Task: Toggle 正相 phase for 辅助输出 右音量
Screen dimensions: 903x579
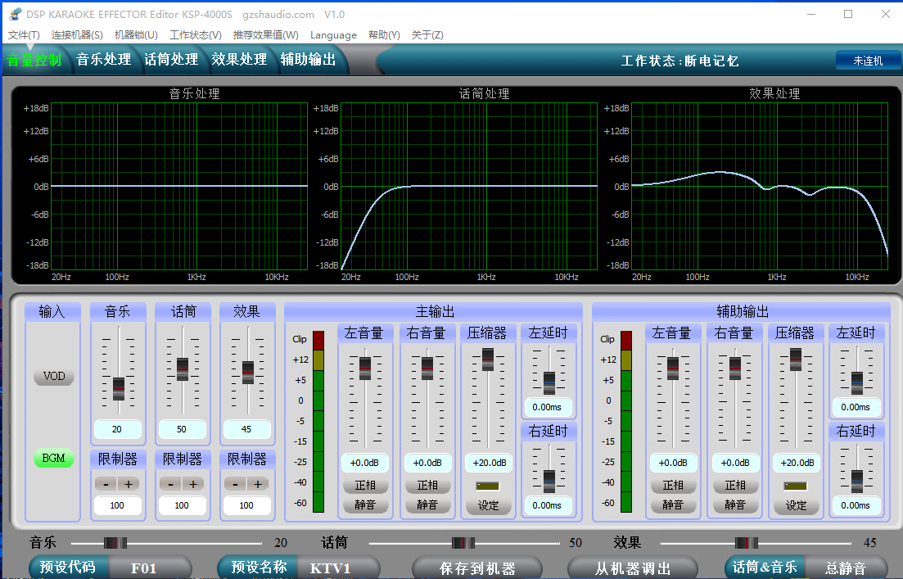Action: pos(735,486)
